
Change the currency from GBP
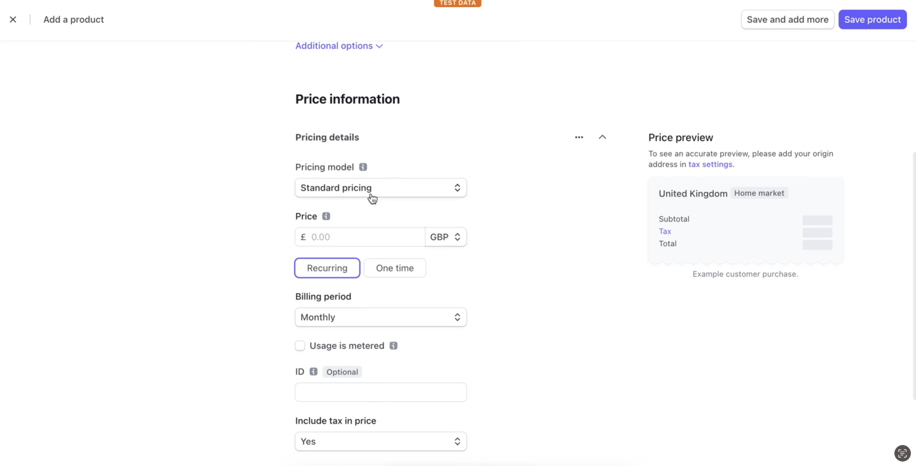(445, 236)
